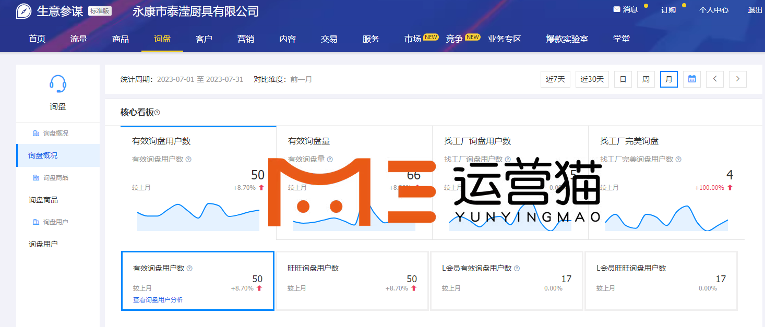Switch to the 流量 navigation tab
The width and height of the screenshot is (765, 327).
[79, 39]
